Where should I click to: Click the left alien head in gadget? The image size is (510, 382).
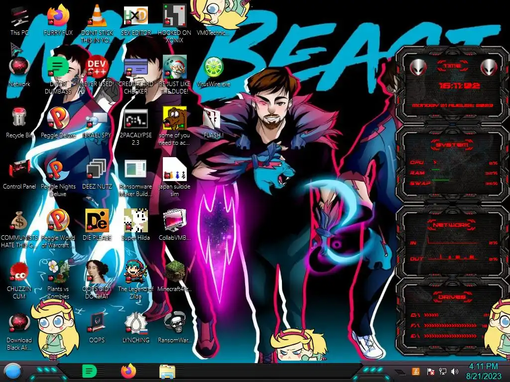click(418, 67)
